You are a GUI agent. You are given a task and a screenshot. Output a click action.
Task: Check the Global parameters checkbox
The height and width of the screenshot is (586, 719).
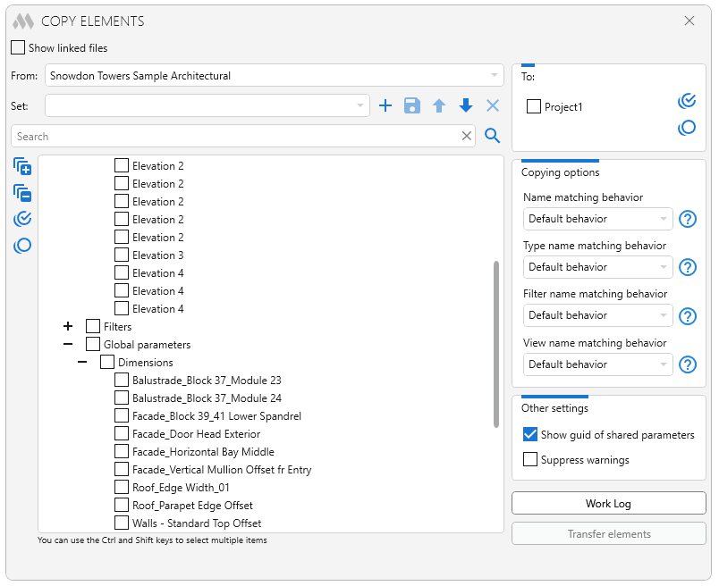(93, 344)
